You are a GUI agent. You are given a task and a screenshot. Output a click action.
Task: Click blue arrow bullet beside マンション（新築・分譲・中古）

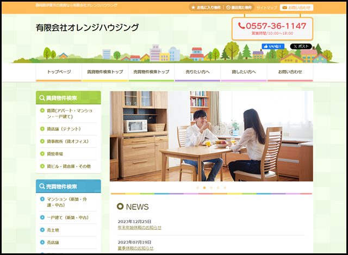point(42,199)
